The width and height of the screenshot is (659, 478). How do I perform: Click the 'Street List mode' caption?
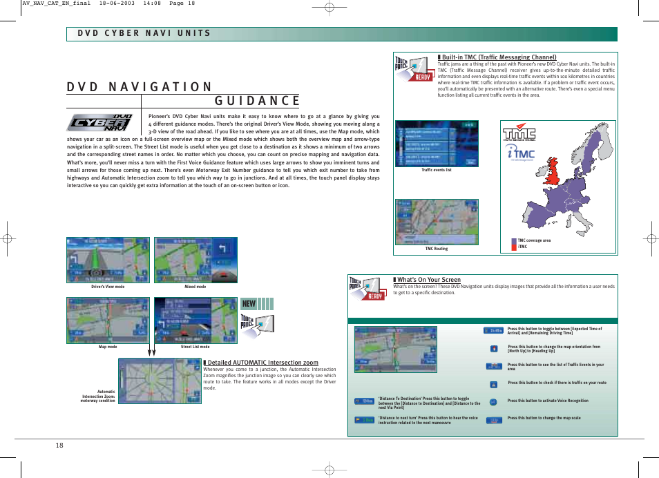coord(195,347)
